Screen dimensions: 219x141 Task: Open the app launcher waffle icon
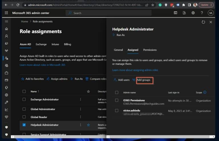click(x=7, y=13)
